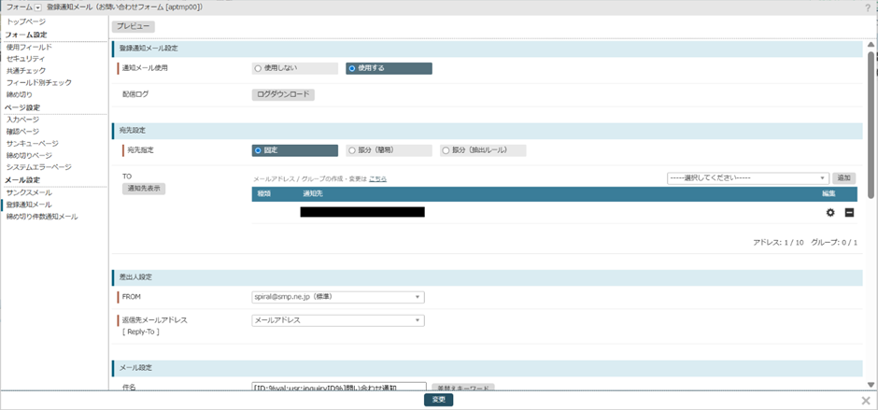
Task: Click the 件名 subject input field
Action: [x=339, y=388]
